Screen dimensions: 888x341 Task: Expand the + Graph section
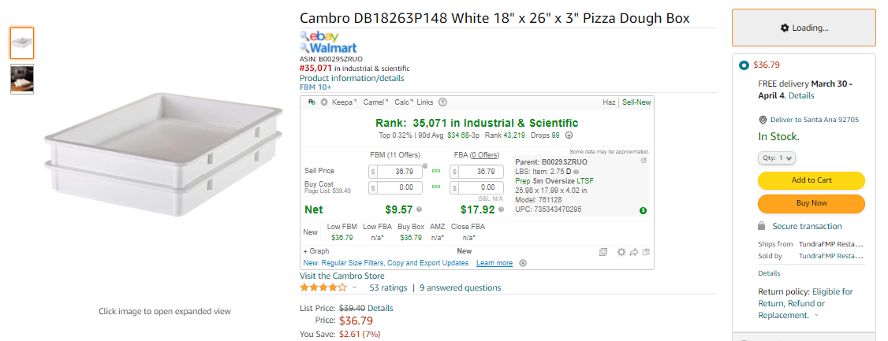(x=316, y=251)
